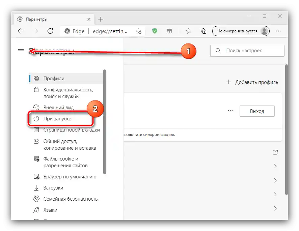This screenshot has width=299, height=231.
Task: Expand the first chevron settings row
Action: (x=275, y=166)
